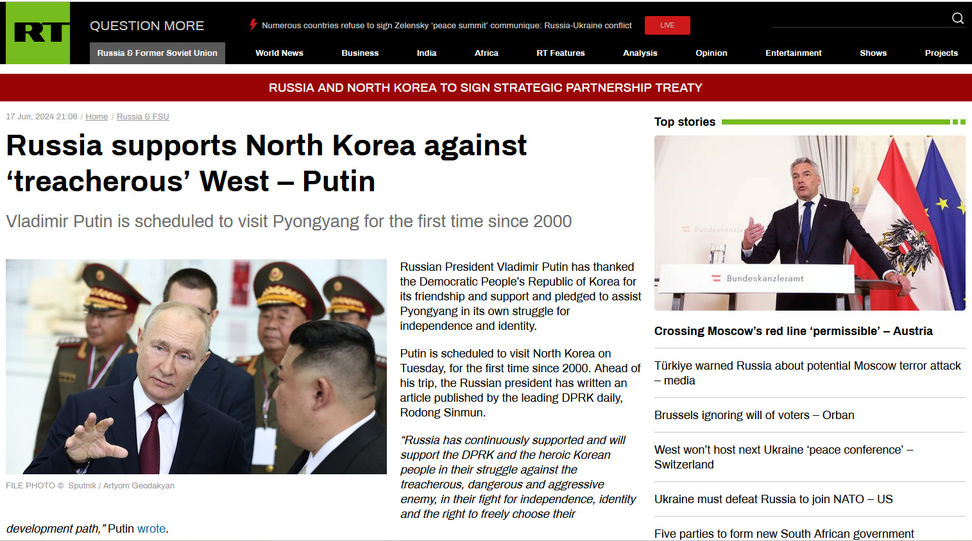The image size is (972, 541).
Task: Click the QUESTION MORE slogan
Action: tap(147, 26)
